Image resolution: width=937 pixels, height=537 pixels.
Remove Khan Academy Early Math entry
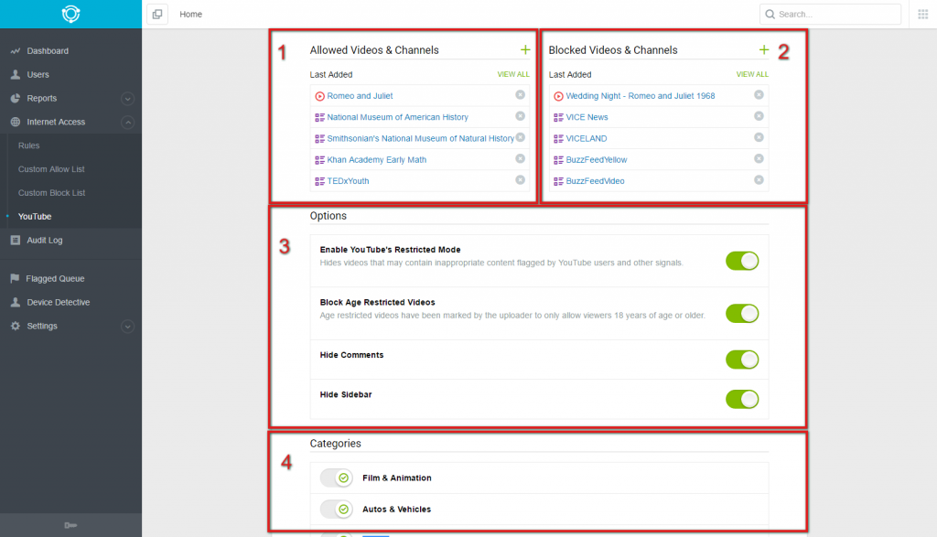pyautogui.click(x=520, y=158)
